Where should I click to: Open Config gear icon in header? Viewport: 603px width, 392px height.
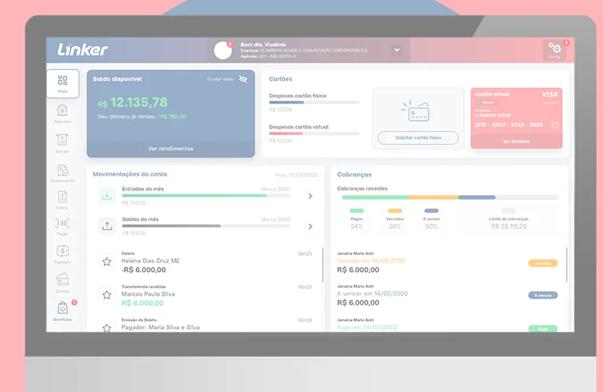click(x=554, y=49)
